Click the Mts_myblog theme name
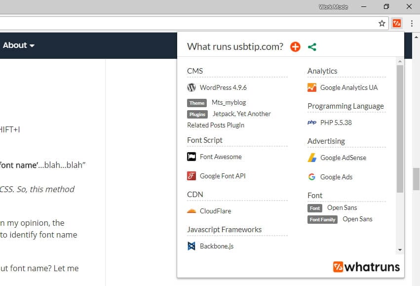Screen dimensions: 420x286 (x=229, y=103)
